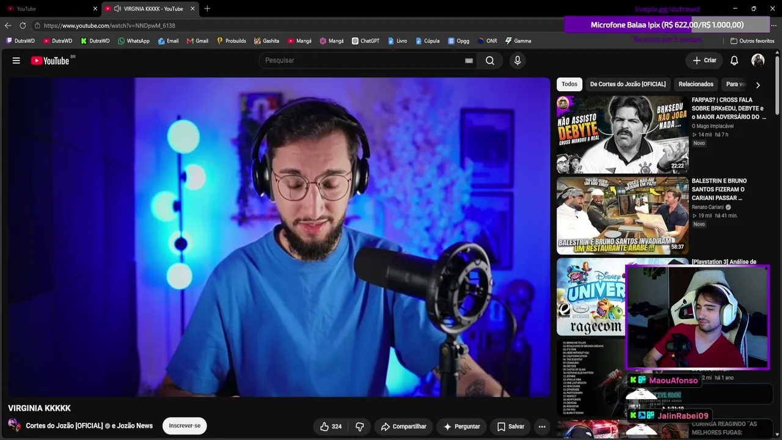Open the Gamma bookmark
The width and height of the screenshot is (782, 440).
point(517,41)
